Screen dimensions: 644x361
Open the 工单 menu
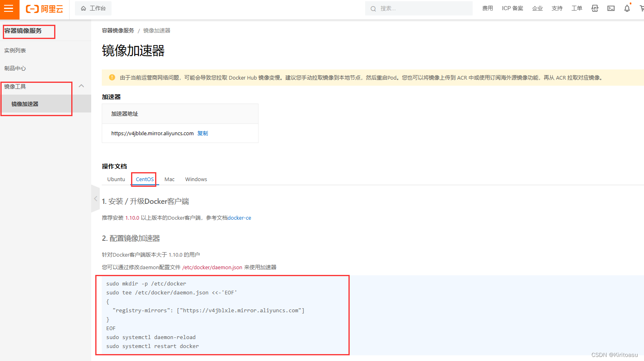(x=577, y=8)
